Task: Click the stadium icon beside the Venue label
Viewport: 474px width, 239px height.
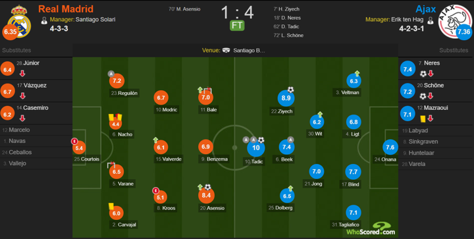Action: tap(226, 50)
